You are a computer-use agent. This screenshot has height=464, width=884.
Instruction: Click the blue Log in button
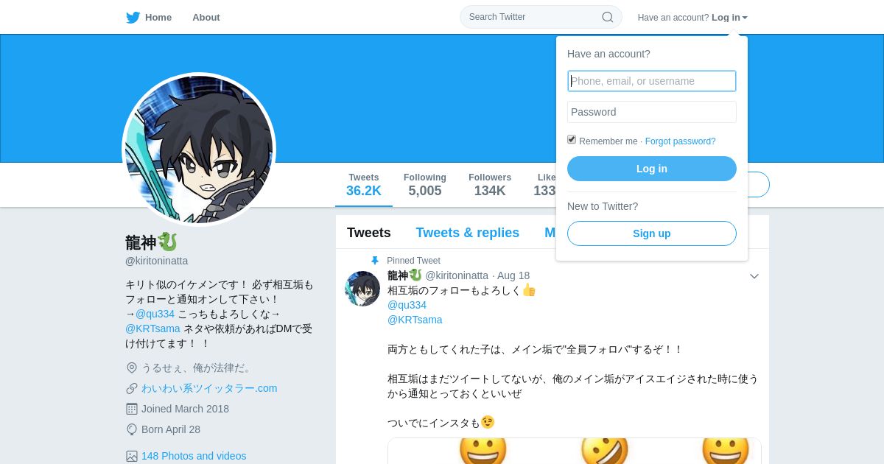[652, 169]
